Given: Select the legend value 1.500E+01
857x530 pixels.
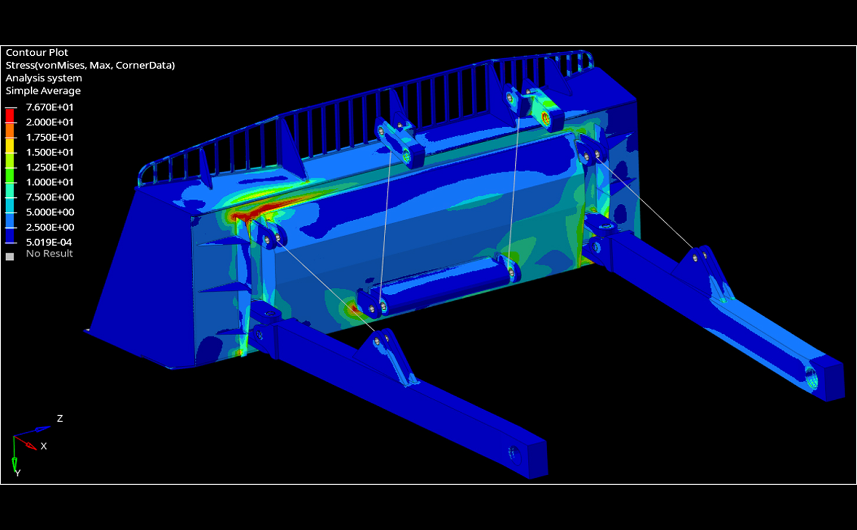Looking at the screenshot, I should point(50,152).
